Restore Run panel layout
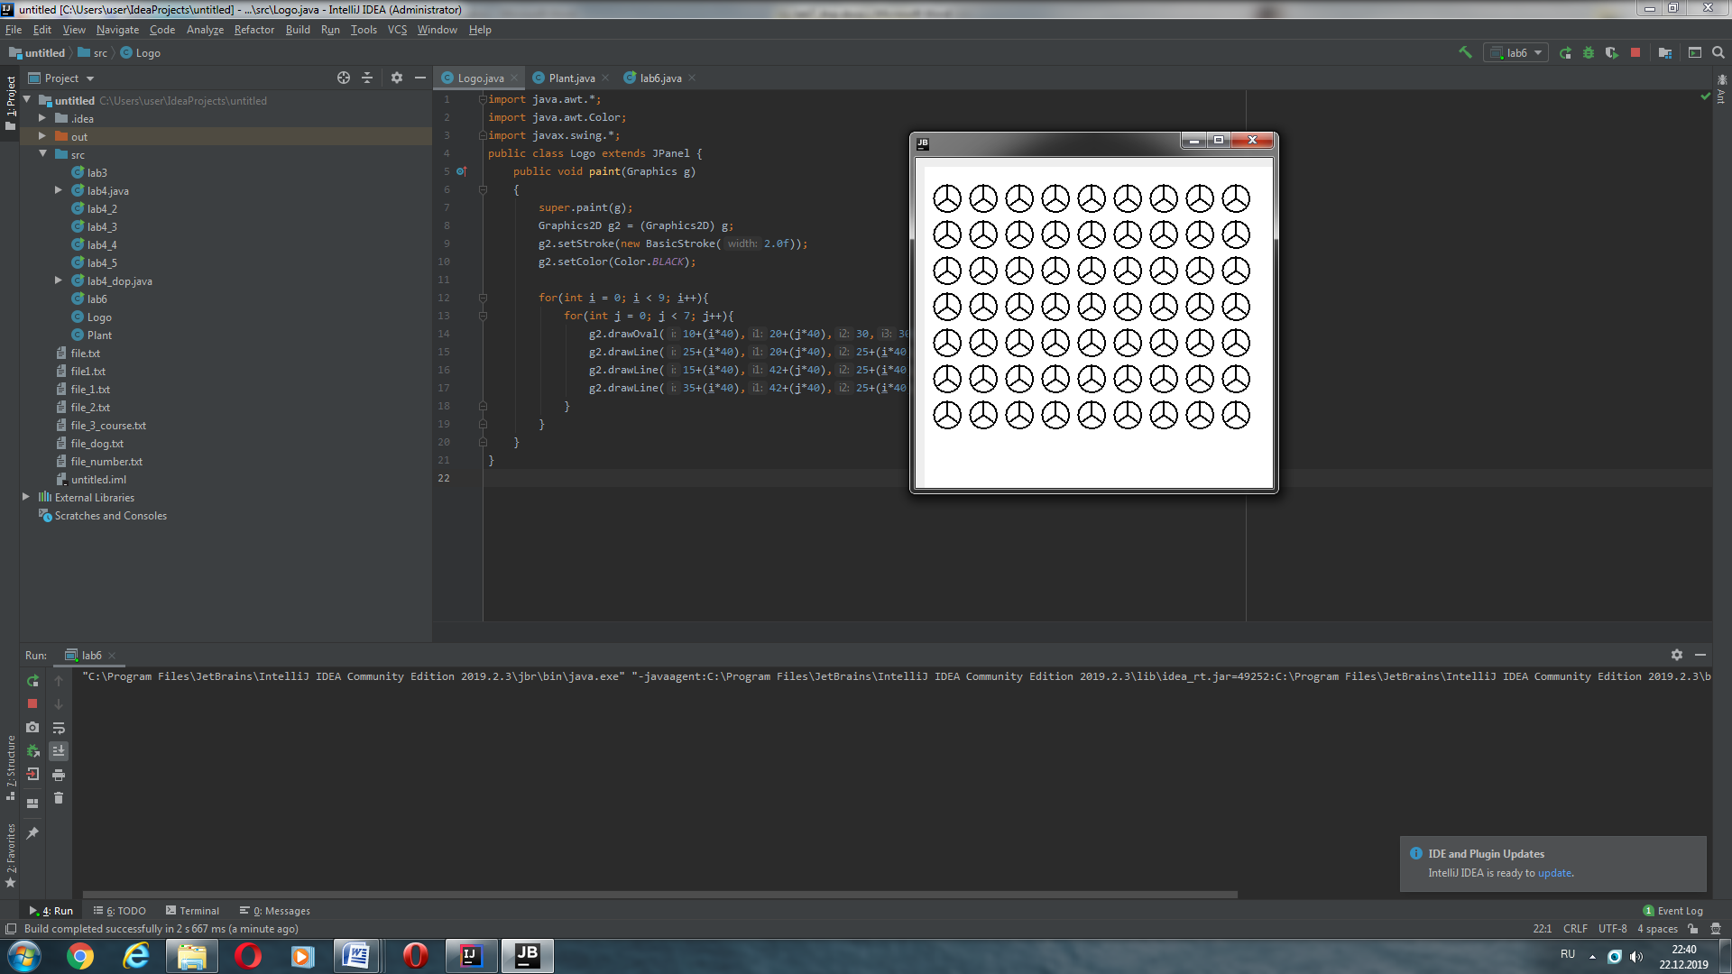This screenshot has height=974, width=1732. [x=32, y=803]
